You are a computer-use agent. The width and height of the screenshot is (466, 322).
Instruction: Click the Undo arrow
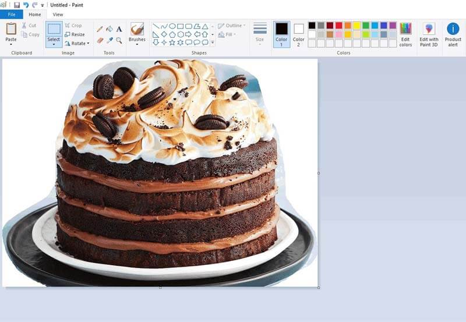point(26,5)
